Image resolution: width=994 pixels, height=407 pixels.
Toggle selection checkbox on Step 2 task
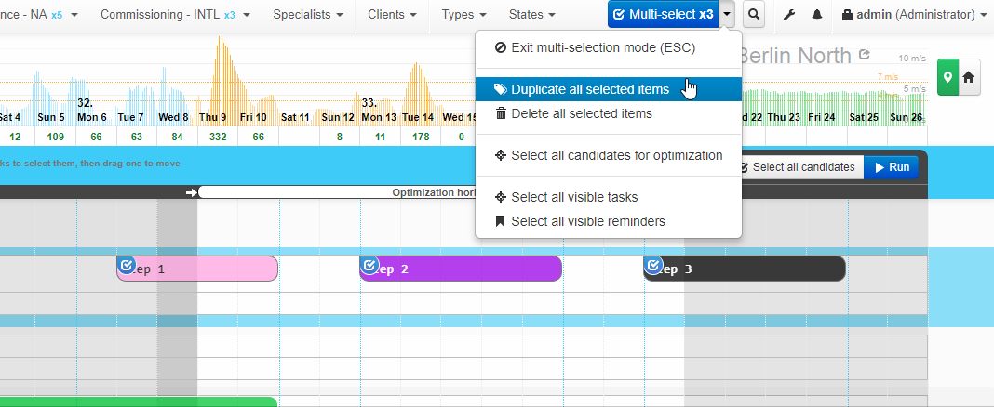(369, 265)
